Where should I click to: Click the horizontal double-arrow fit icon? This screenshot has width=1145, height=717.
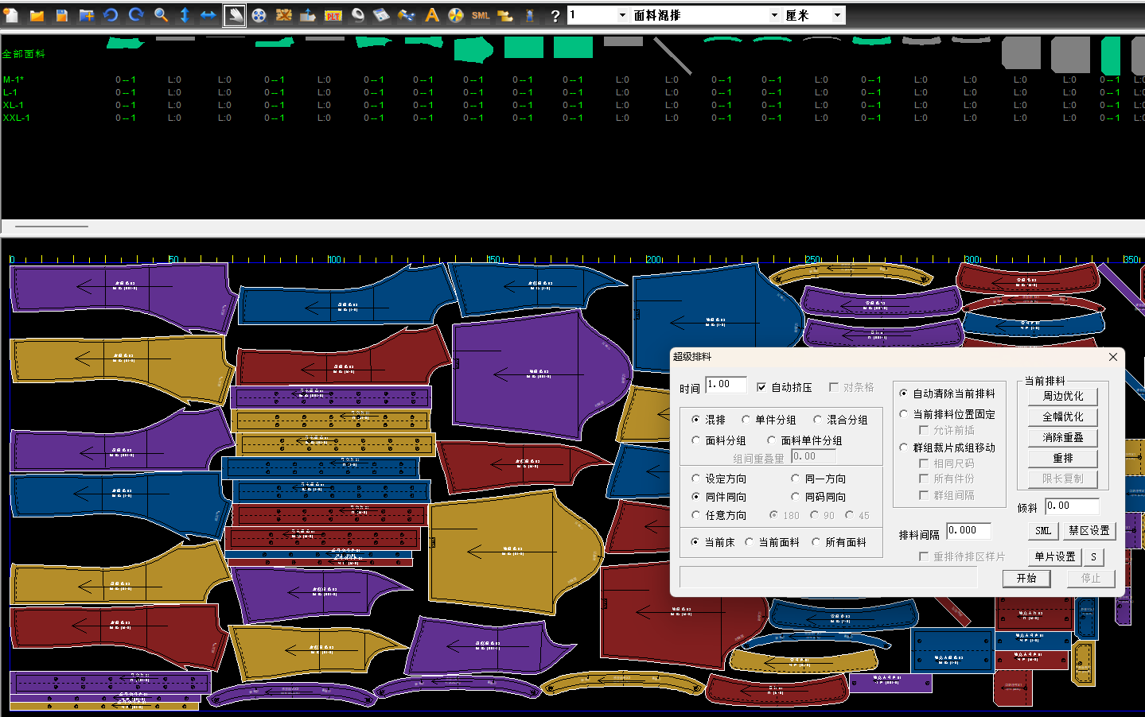[x=208, y=15]
